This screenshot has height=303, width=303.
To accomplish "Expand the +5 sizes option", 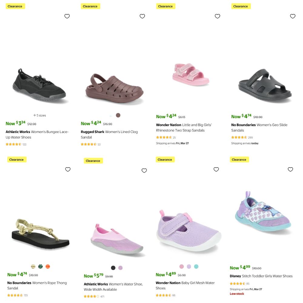I will [40, 115].
